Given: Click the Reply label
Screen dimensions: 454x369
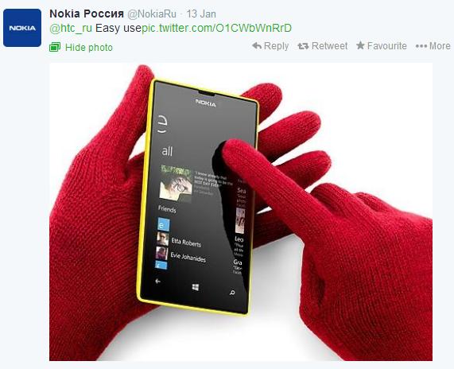Looking at the screenshot, I should pyautogui.click(x=276, y=46).
